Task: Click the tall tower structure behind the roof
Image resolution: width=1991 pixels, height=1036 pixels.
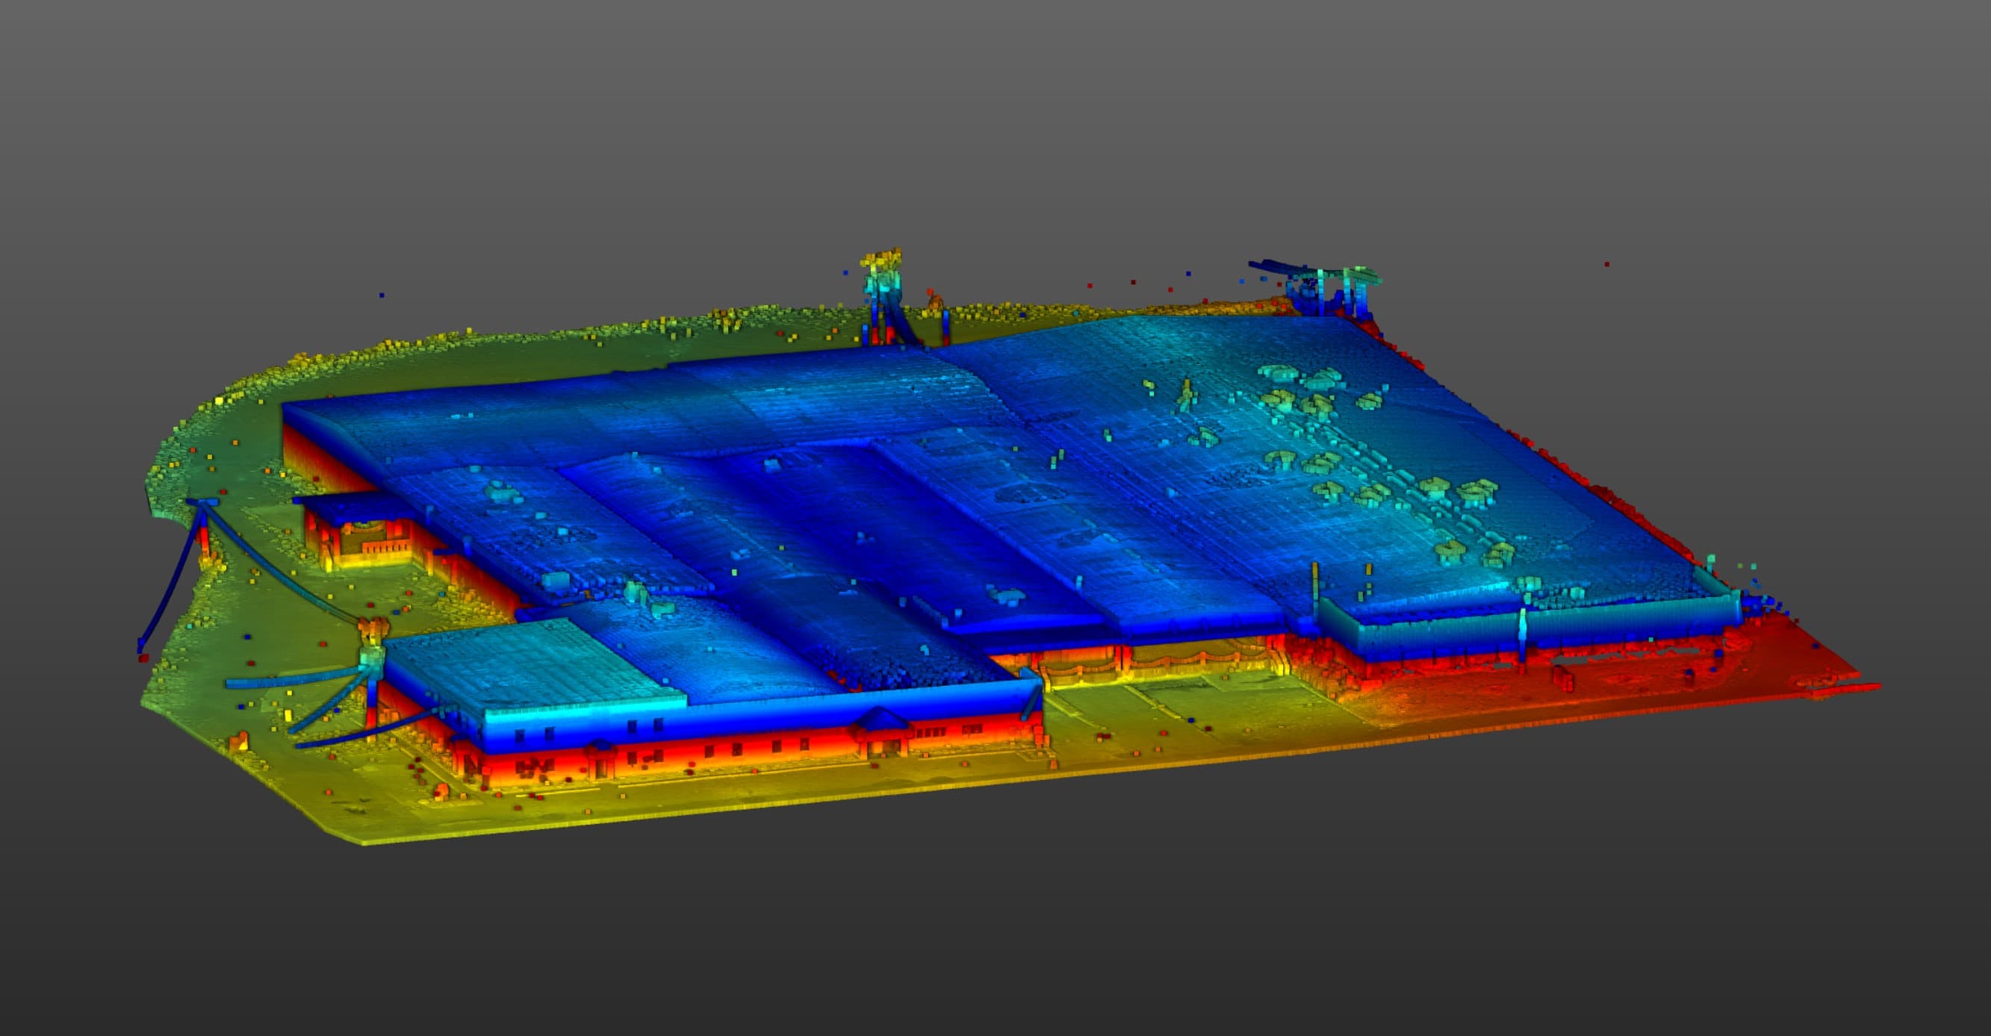Action: tap(886, 296)
